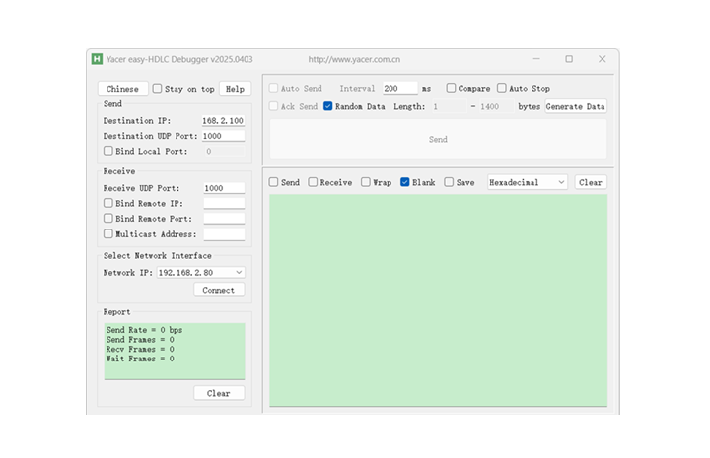Close the HDLC Debugger window
The width and height of the screenshot is (710, 458).
(602, 59)
